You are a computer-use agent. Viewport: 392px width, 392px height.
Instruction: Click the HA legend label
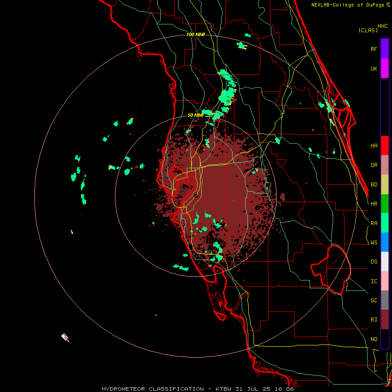tap(374, 145)
